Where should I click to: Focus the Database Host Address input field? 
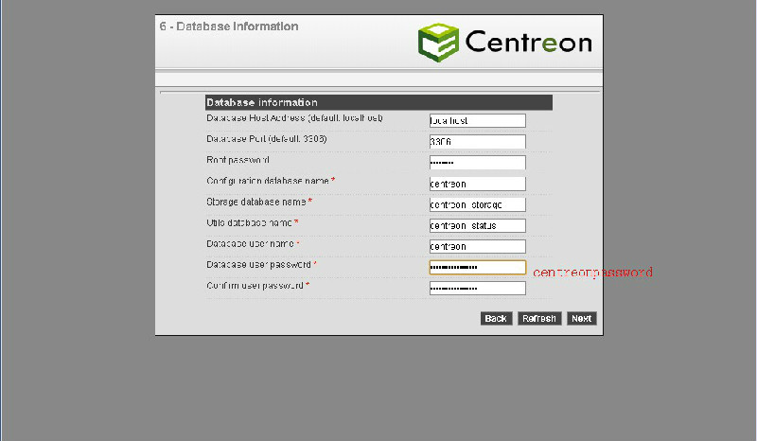(477, 121)
